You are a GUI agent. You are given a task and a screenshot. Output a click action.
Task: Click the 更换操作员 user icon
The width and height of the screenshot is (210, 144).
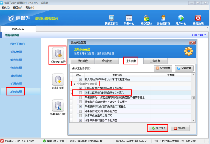tap(163, 18)
